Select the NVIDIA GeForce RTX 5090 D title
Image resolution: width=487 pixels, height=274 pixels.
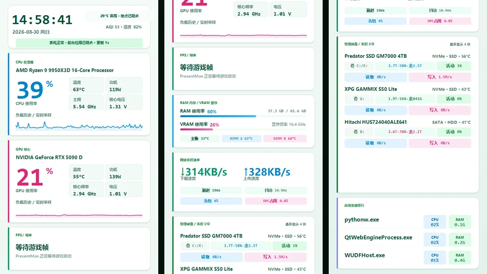click(49, 157)
